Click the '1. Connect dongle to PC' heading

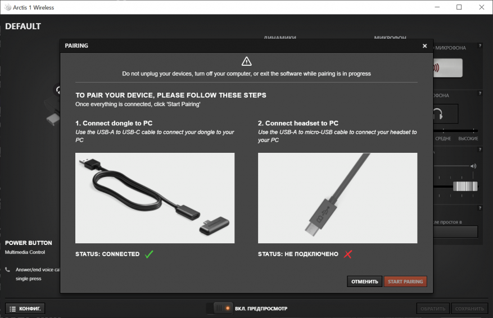(114, 123)
